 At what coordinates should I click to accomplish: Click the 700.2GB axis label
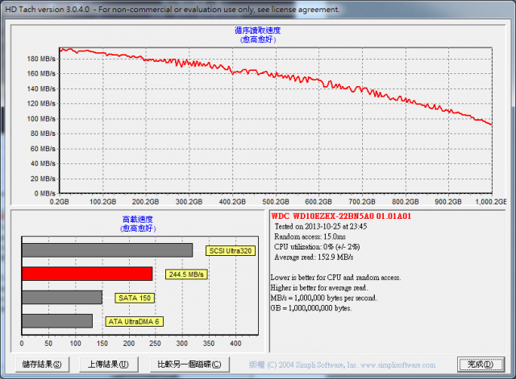click(362, 202)
